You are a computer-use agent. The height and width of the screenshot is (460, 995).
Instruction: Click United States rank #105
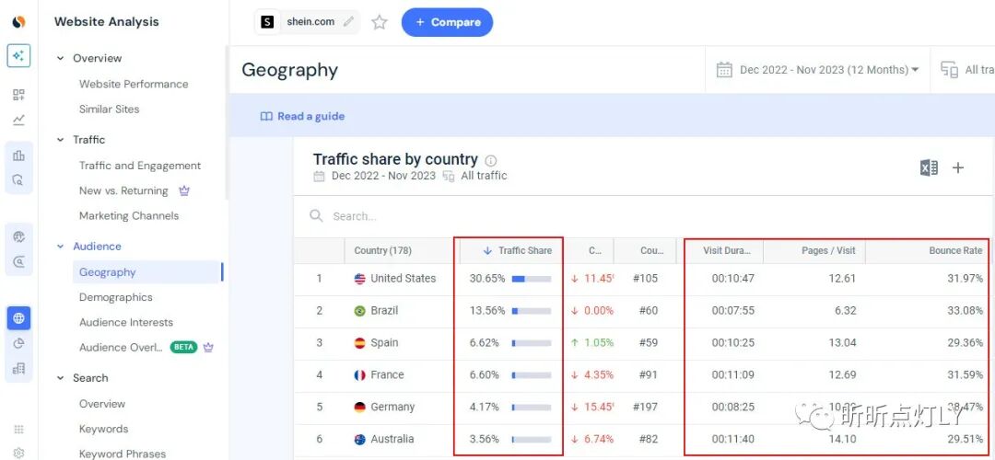click(x=645, y=279)
